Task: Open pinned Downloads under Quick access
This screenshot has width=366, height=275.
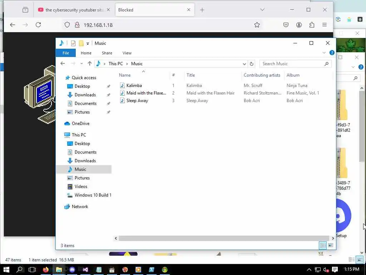Action: pos(85,95)
